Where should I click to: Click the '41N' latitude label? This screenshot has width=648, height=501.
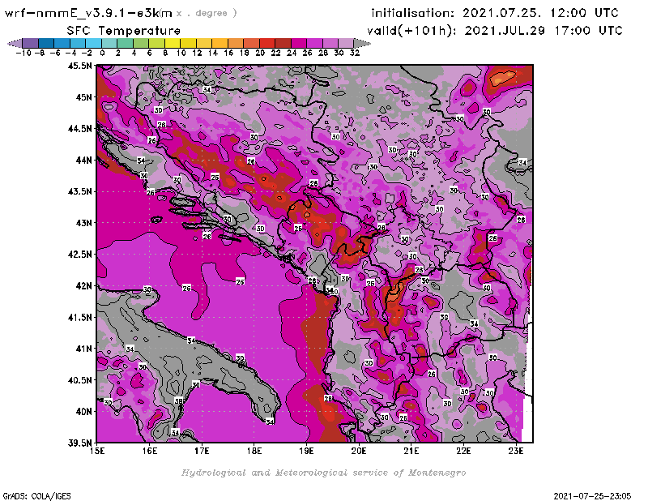click(83, 349)
